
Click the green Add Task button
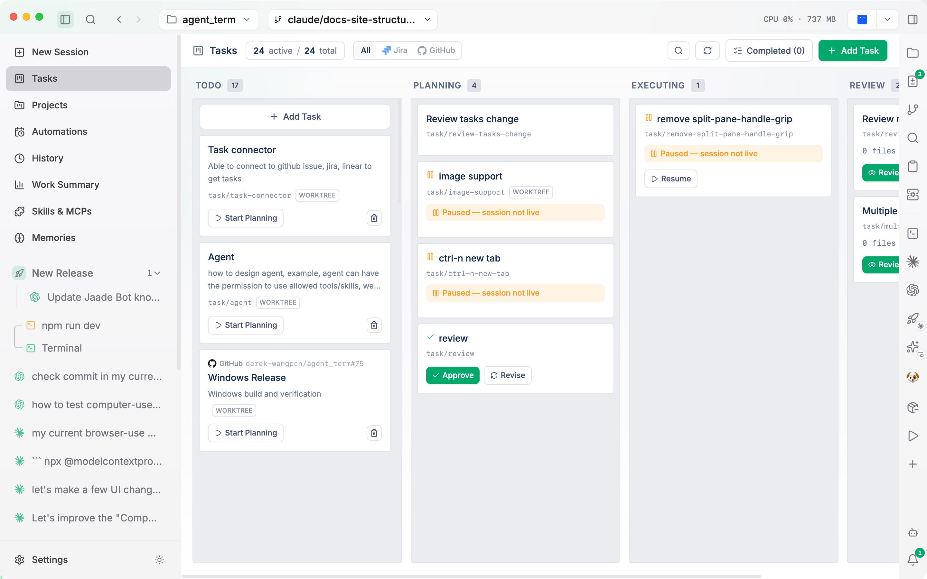coord(853,51)
